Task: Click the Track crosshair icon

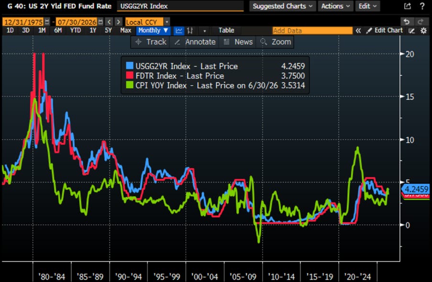Action: point(138,42)
